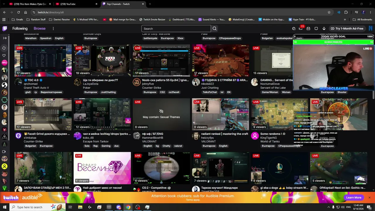This screenshot has height=211, width=375.
Task: Open the Emails bookmark folder
Action: pyautogui.click(x=17, y=20)
